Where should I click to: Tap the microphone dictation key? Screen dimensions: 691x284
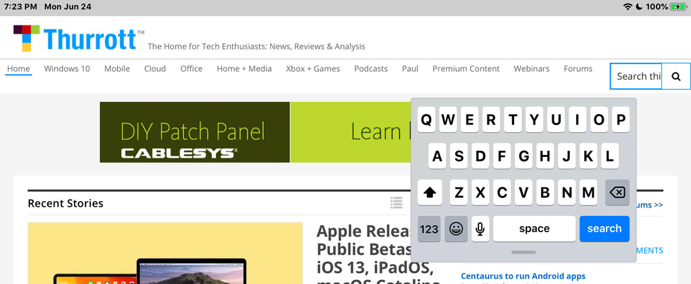pyautogui.click(x=480, y=228)
